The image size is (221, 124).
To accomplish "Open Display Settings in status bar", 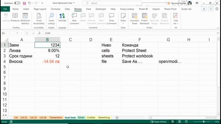I will [x=158, y=122].
